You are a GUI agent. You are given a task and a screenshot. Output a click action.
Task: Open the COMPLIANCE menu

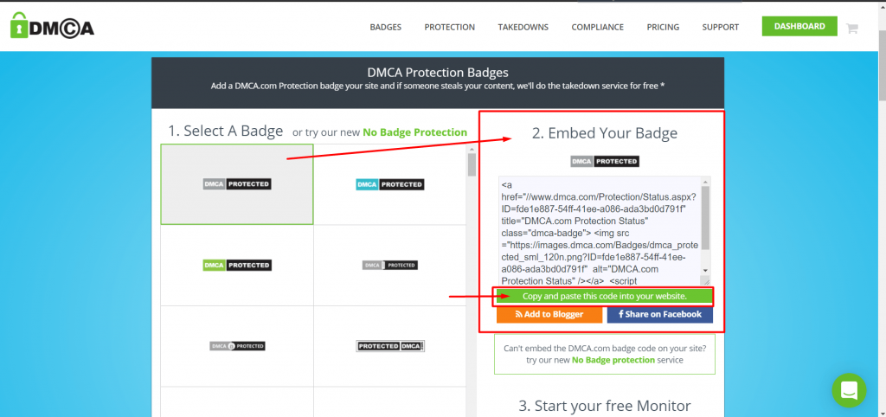pyautogui.click(x=597, y=27)
